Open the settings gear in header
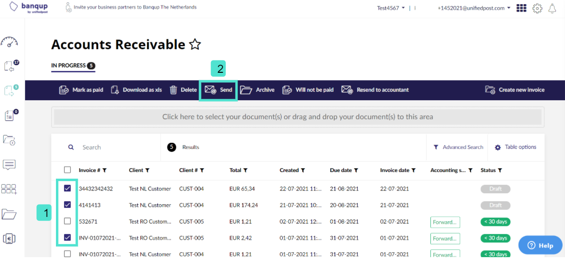This screenshot has width=565, height=259. coord(537,8)
